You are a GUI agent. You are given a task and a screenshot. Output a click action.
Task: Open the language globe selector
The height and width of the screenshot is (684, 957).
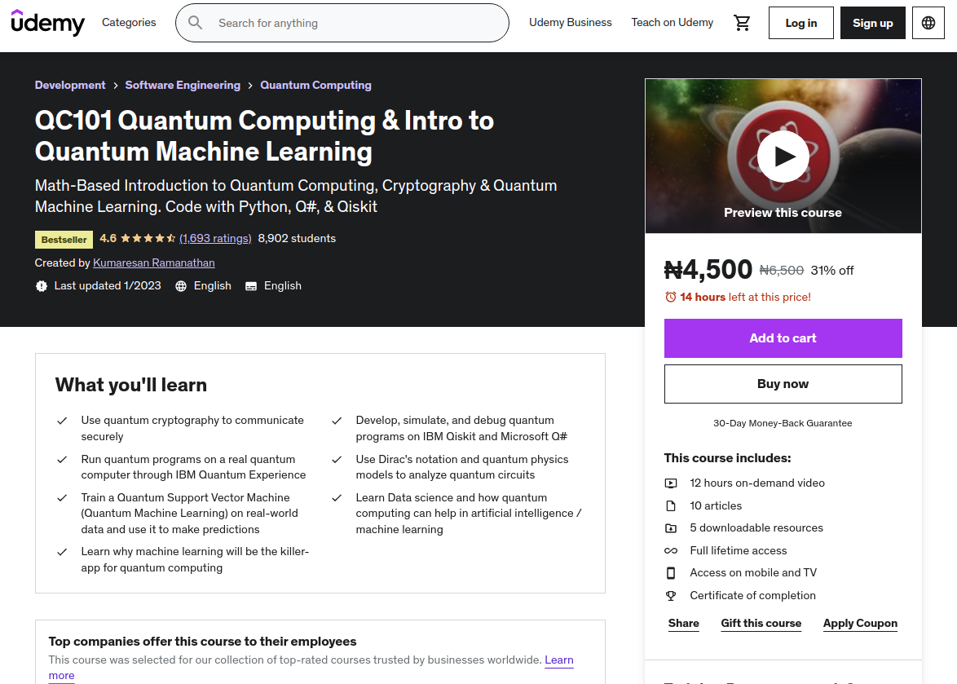pos(928,23)
